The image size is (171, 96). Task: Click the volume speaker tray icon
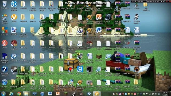point(156,94)
